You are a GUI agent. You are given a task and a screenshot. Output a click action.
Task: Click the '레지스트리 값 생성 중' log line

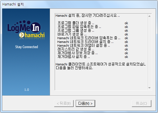76,49
